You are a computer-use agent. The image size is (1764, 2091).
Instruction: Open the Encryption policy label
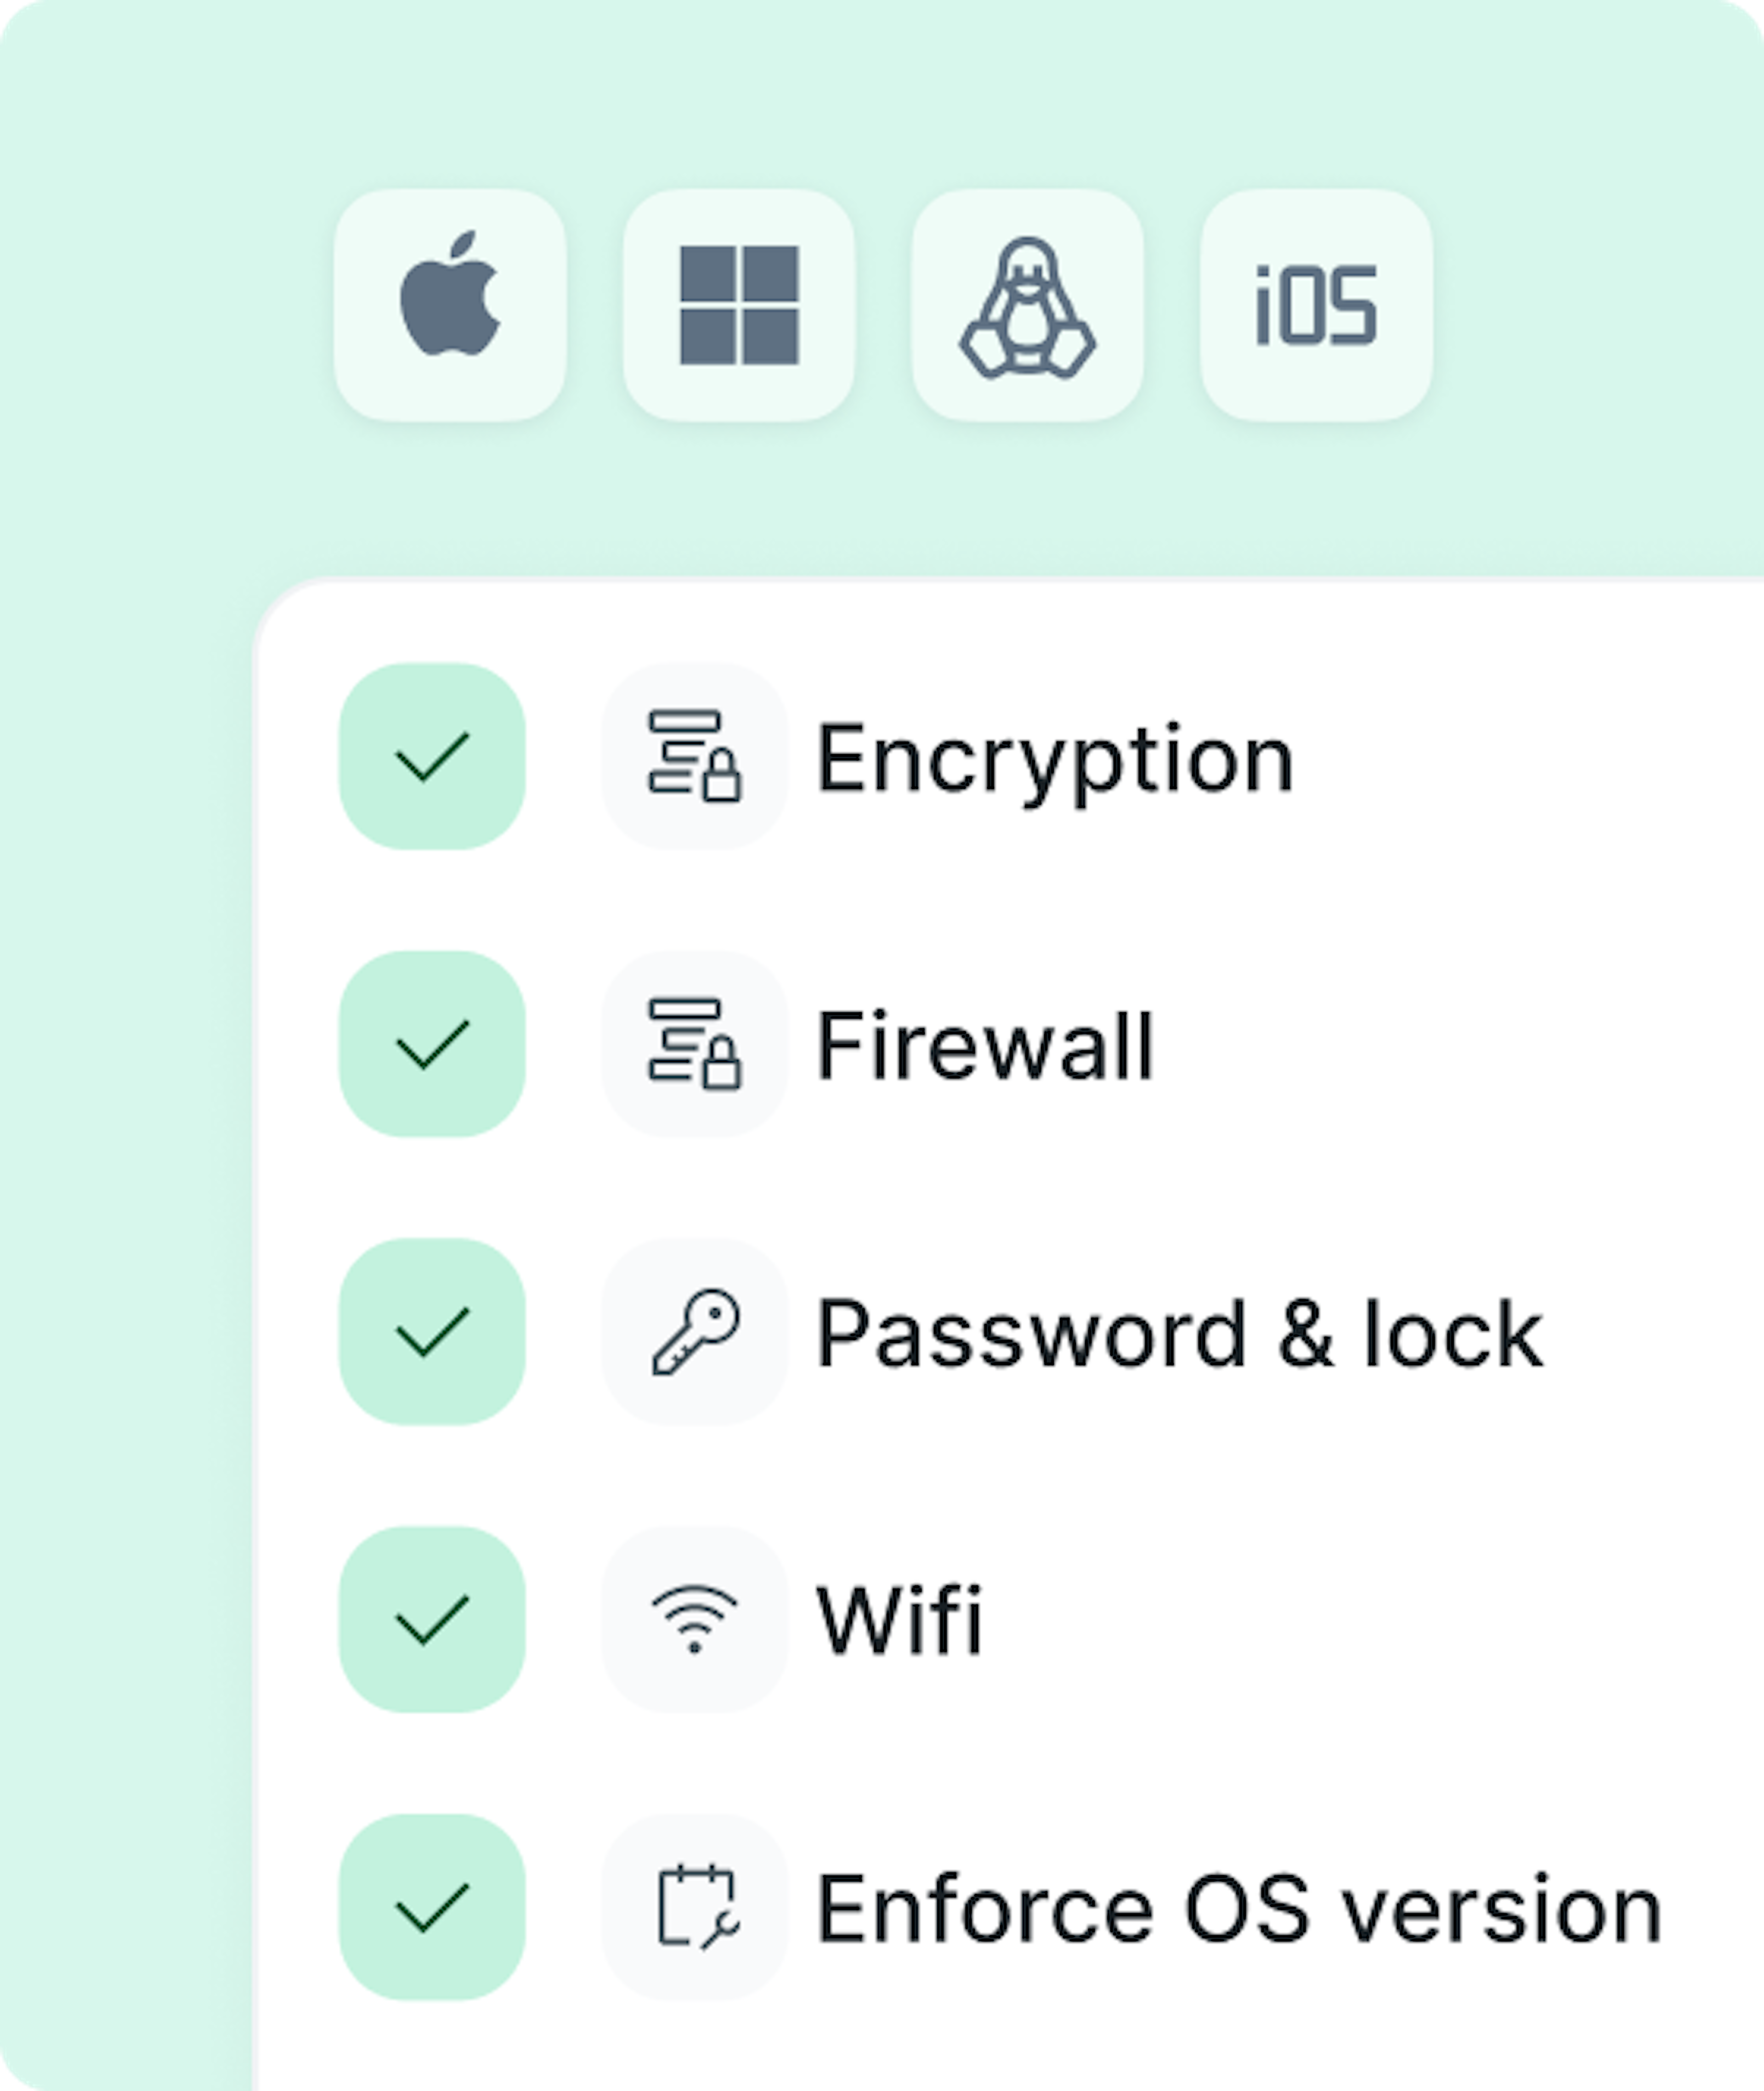point(1055,761)
